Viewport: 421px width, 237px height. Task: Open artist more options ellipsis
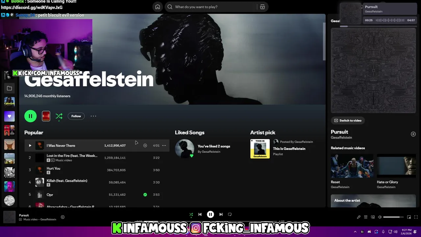[x=93, y=116]
